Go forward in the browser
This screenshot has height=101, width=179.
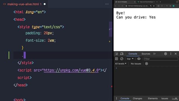point(119,6)
